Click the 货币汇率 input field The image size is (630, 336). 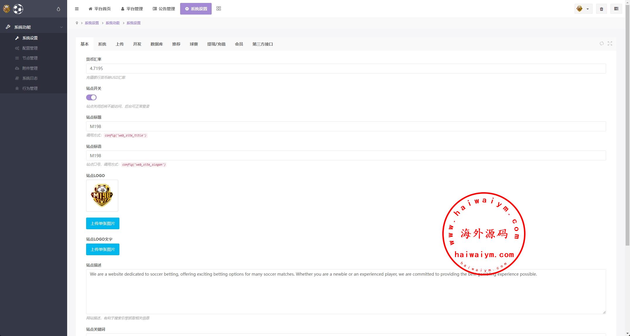(346, 69)
